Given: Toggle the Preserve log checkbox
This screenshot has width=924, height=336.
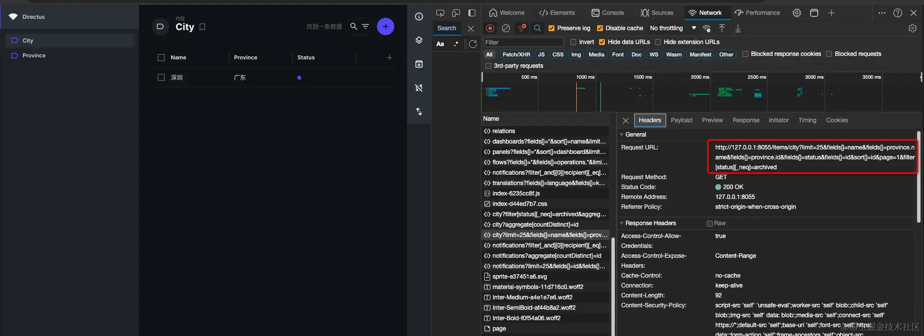Looking at the screenshot, I should coord(552,29).
